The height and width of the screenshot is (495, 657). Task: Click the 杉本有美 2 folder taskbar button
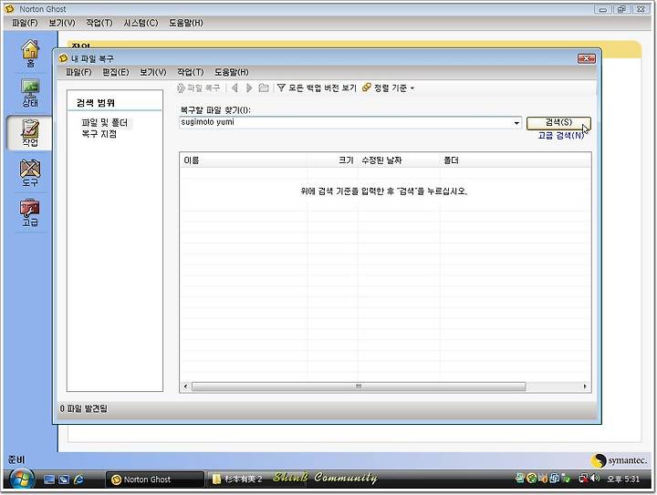(x=236, y=480)
